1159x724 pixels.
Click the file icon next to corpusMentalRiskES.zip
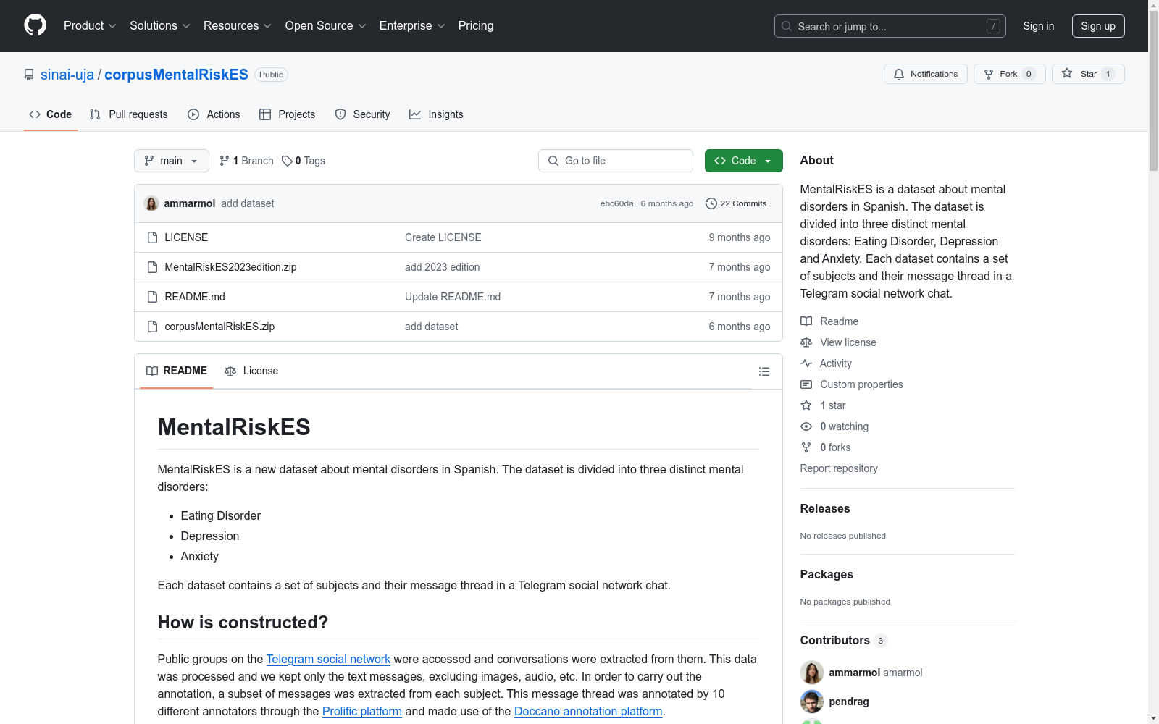pyautogui.click(x=152, y=327)
